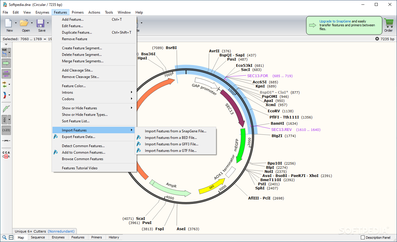This screenshot has height=242, width=397.
Task: Open the Actions menu
Action: coord(94,12)
